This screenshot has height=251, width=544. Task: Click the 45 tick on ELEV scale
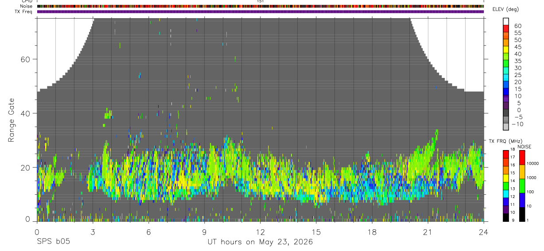517,47
